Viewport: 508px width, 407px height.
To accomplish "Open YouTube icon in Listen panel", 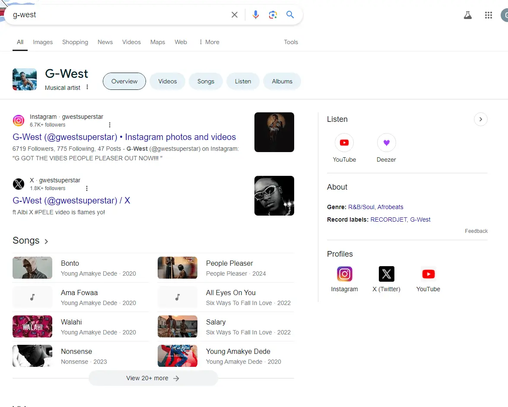I will click(x=344, y=143).
